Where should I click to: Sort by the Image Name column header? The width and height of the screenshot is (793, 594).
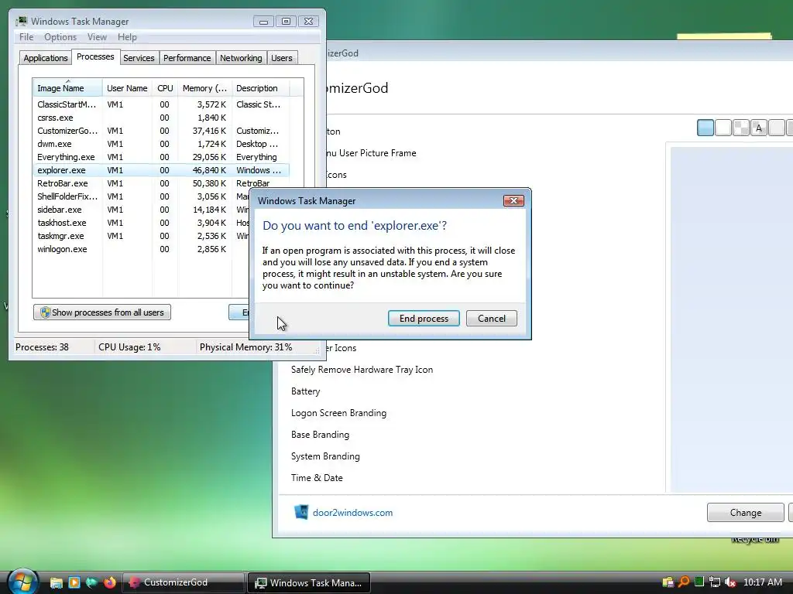click(68, 88)
